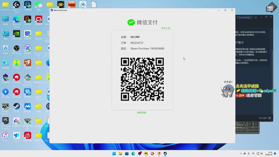Open account dropdown in Steam window
This screenshot has height=157, width=279.
[246, 17]
